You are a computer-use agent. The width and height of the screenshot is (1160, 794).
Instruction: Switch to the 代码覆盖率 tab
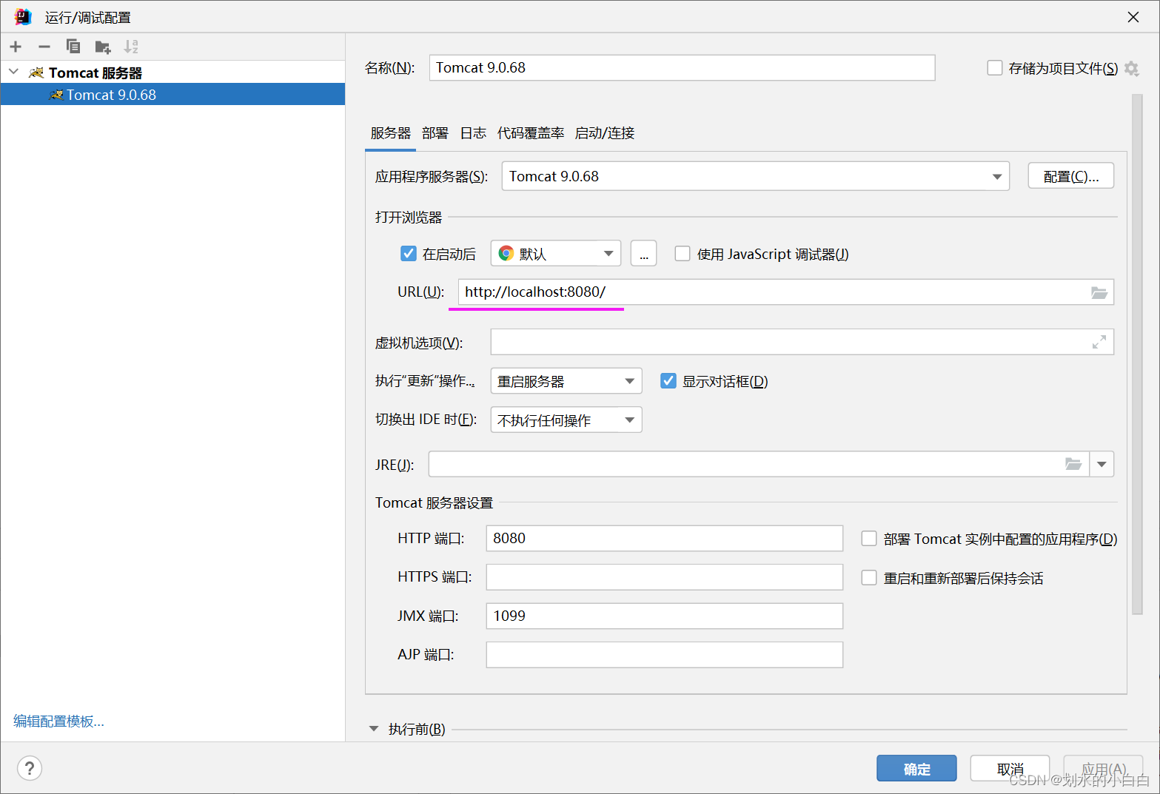(x=531, y=133)
